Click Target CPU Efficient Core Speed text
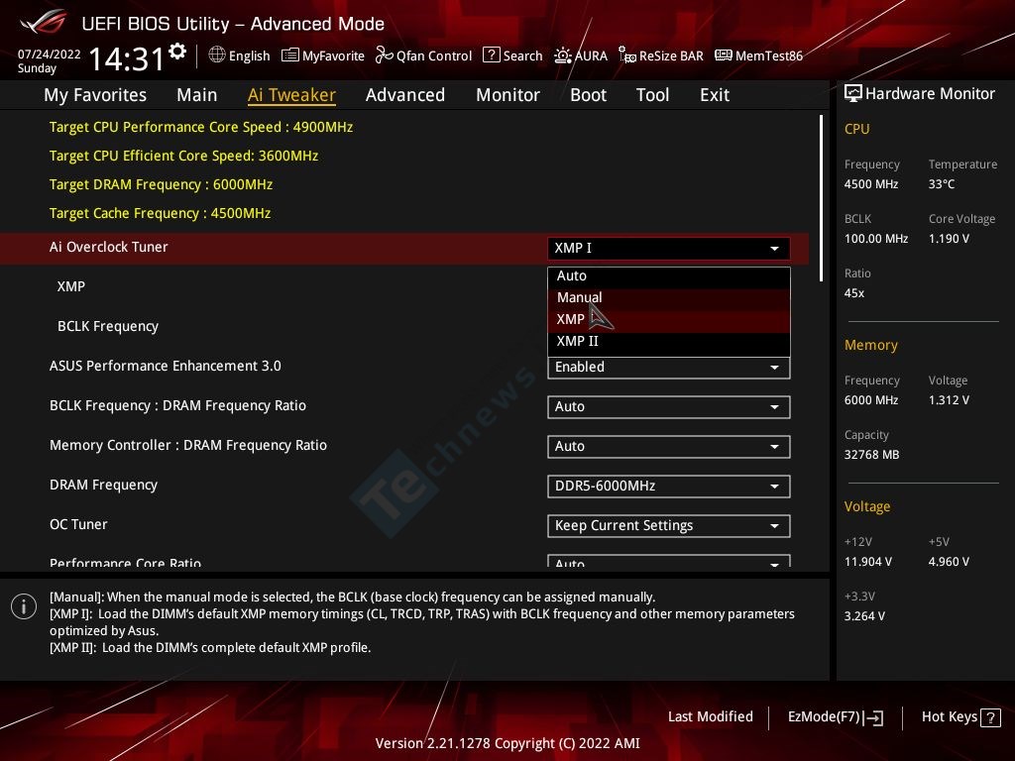The width and height of the screenshot is (1015, 761). point(183,156)
